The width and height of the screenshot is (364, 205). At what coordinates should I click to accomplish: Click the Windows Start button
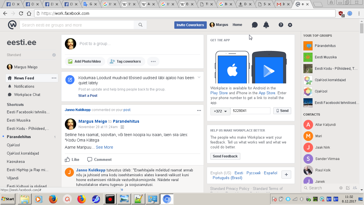(x=8, y=199)
